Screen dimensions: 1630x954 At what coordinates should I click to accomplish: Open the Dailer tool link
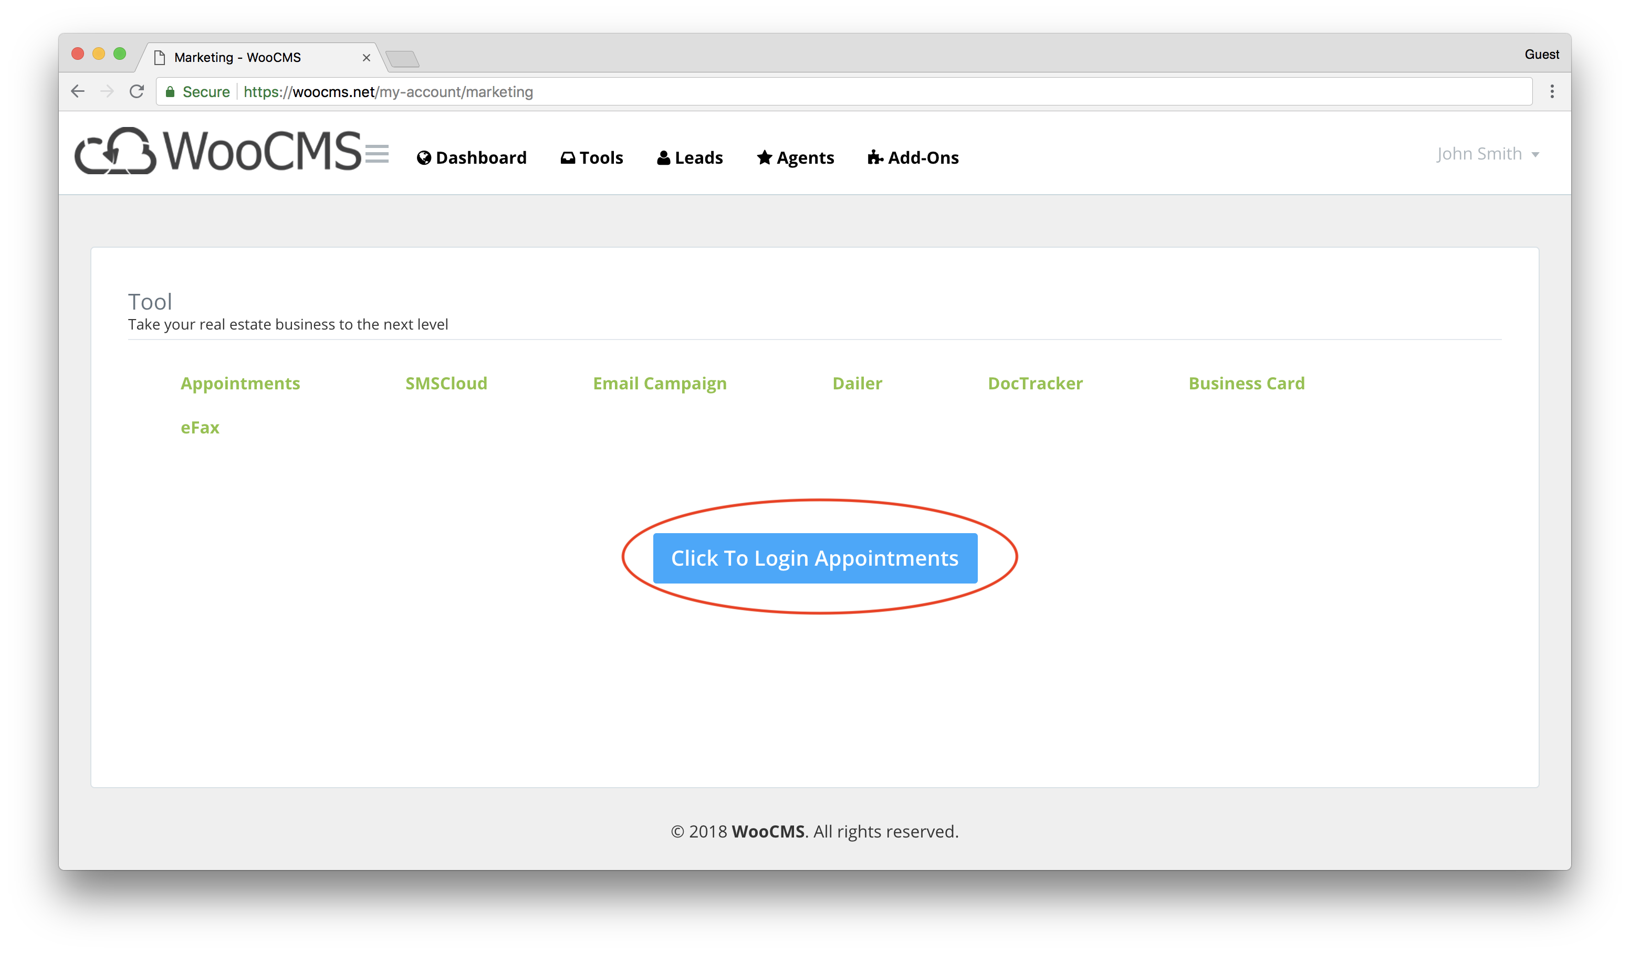point(857,383)
